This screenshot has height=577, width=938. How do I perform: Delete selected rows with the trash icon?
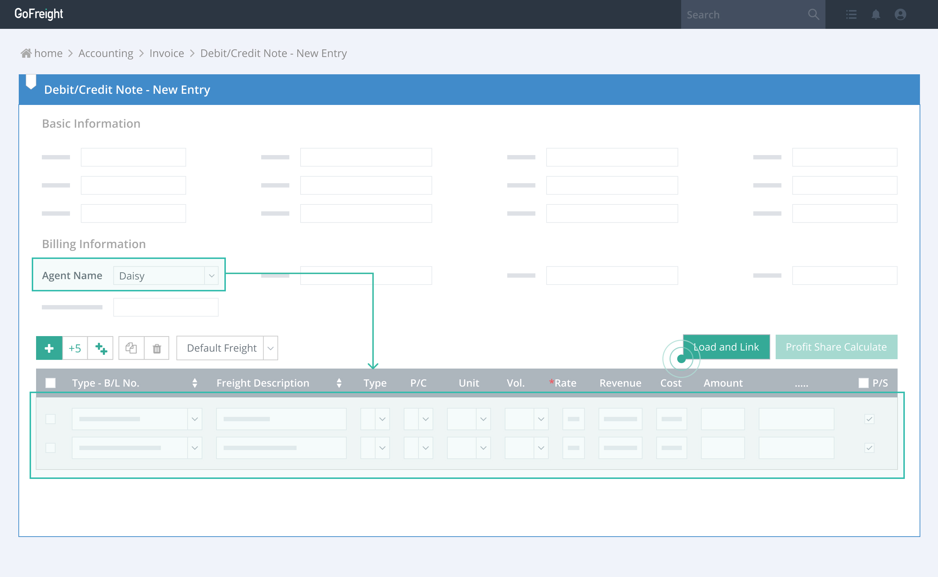point(157,348)
